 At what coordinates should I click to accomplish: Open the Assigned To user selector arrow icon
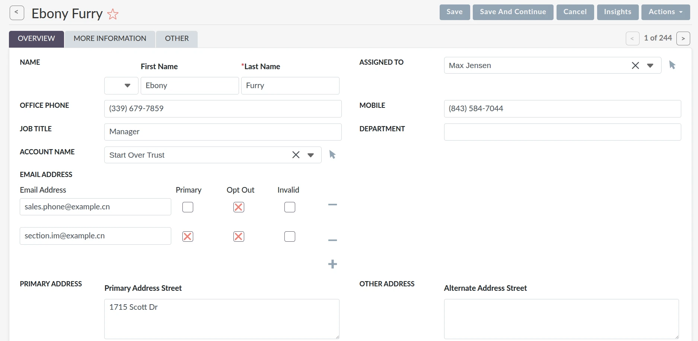pos(672,65)
